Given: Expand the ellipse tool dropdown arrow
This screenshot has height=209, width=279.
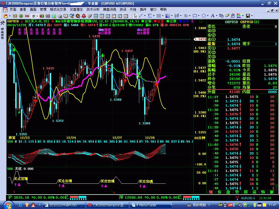Looking at the screenshot, I should pyautogui.click(x=208, y=16).
